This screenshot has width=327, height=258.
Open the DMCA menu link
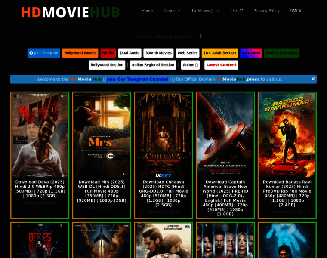(x=296, y=11)
